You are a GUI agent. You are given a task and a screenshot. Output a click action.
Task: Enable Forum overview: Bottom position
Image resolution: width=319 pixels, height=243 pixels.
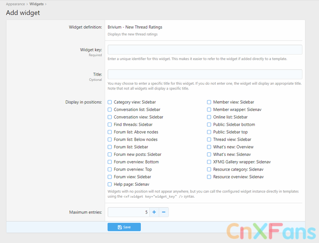(x=110, y=162)
